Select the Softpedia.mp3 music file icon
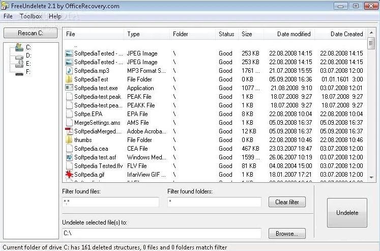Image resolution: width=380 pixels, height=251 pixels. pos(69,71)
